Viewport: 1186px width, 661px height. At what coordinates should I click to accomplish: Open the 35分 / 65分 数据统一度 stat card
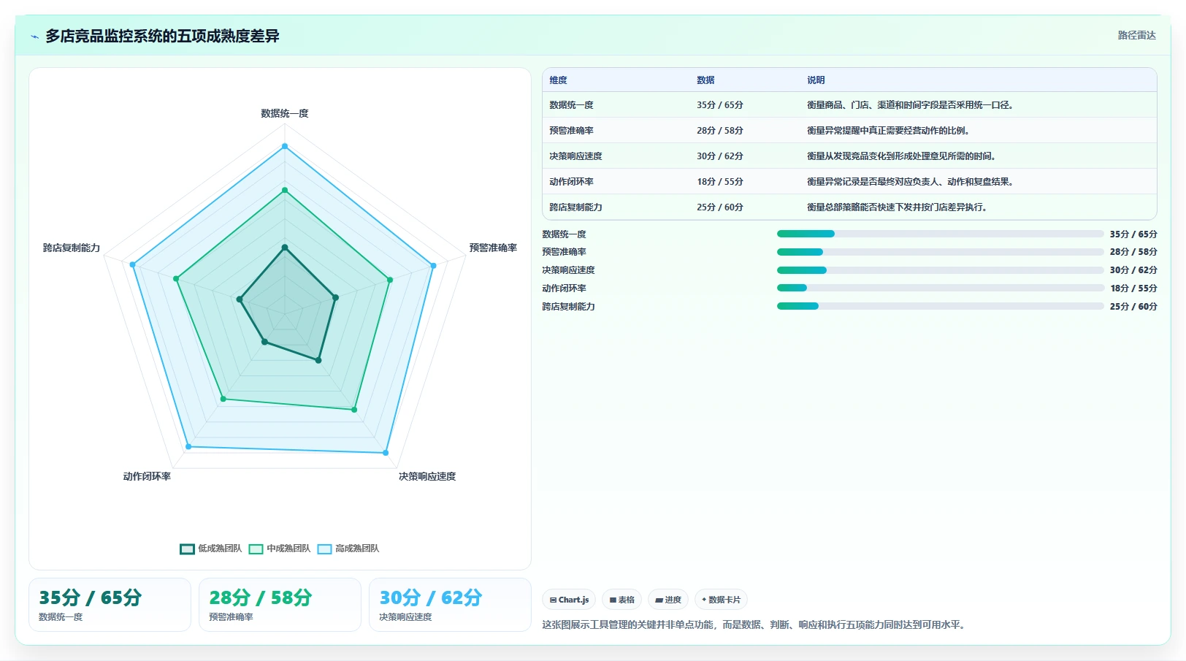pos(110,605)
